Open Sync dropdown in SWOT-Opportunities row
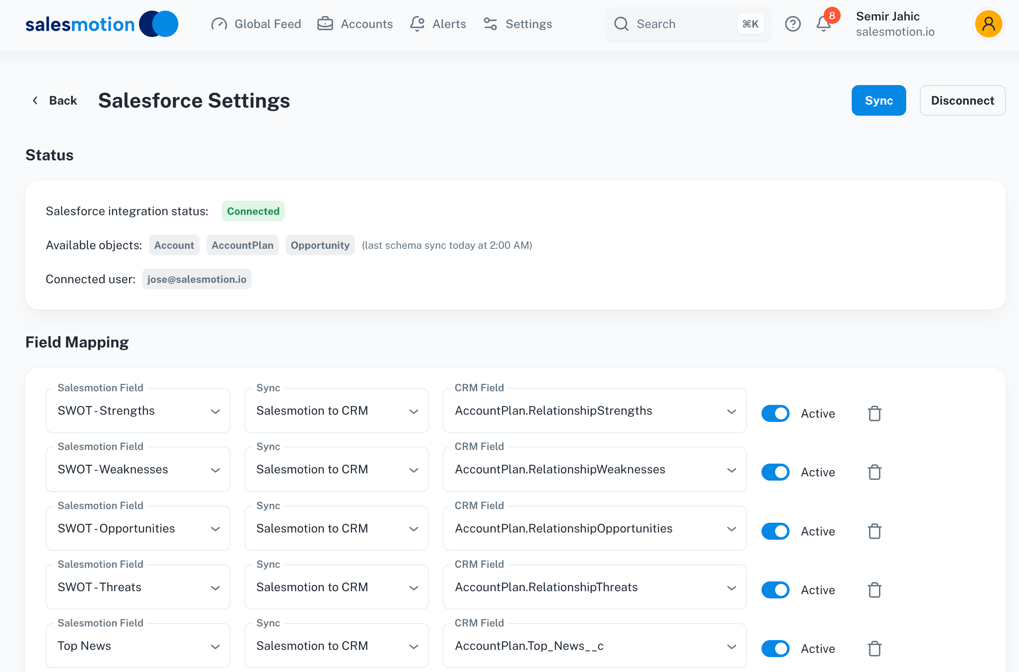 click(337, 528)
